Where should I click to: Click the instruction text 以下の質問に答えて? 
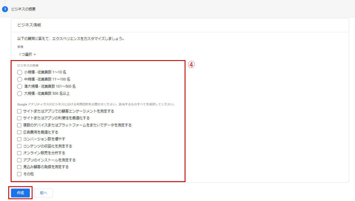coord(70,39)
